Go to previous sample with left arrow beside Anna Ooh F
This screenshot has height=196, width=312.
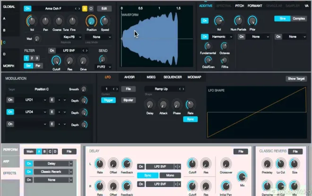[76, 9]
